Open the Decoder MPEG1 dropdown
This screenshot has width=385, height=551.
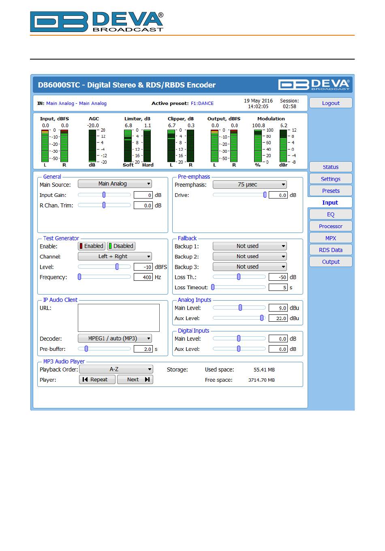115,338
